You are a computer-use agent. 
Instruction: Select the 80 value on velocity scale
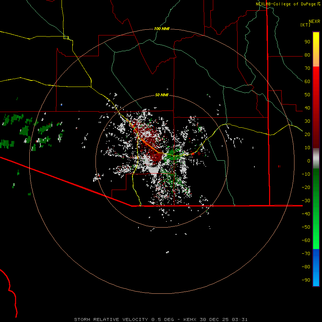(307, 55)
